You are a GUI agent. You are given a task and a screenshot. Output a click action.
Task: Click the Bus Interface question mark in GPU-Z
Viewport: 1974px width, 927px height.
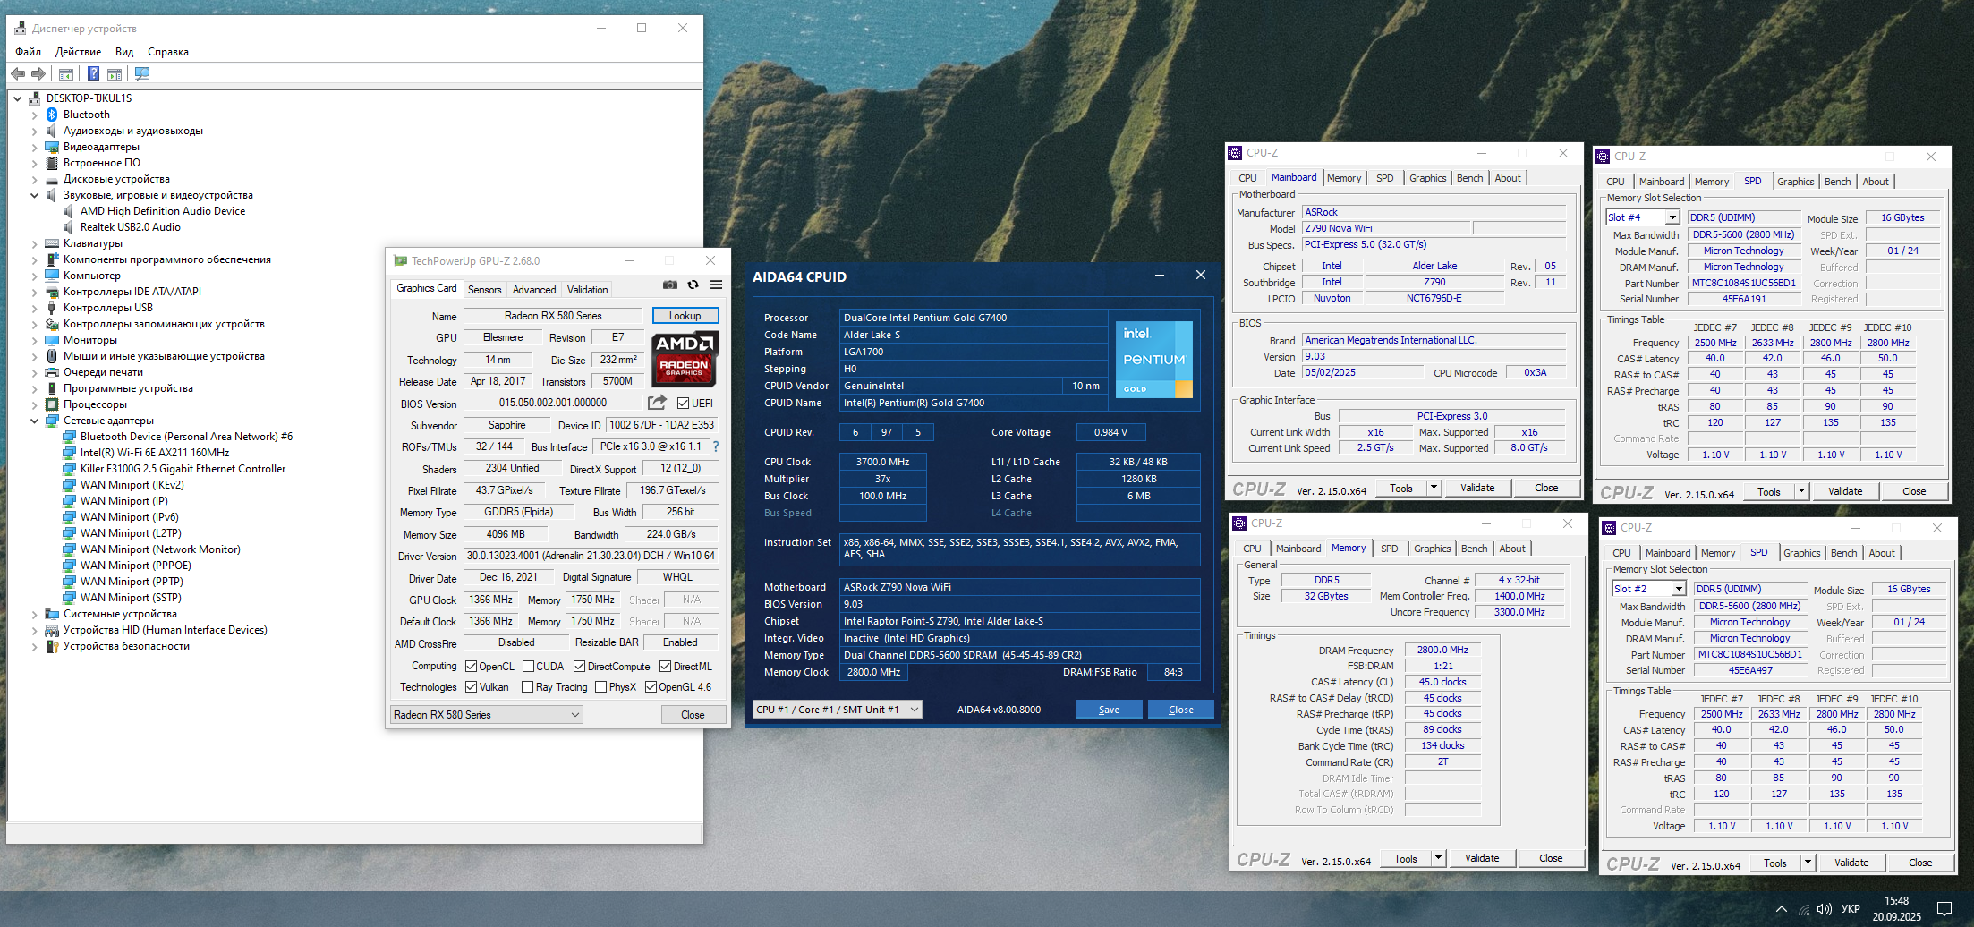tap(715, 446)
